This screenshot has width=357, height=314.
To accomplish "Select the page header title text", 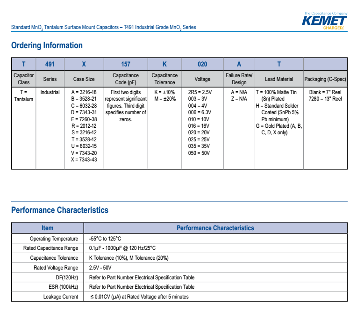I will point(103,28).
